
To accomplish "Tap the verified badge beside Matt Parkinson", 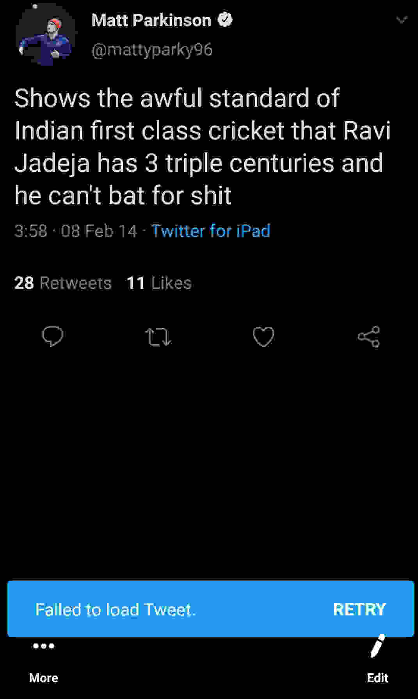I will pos(225,20).
